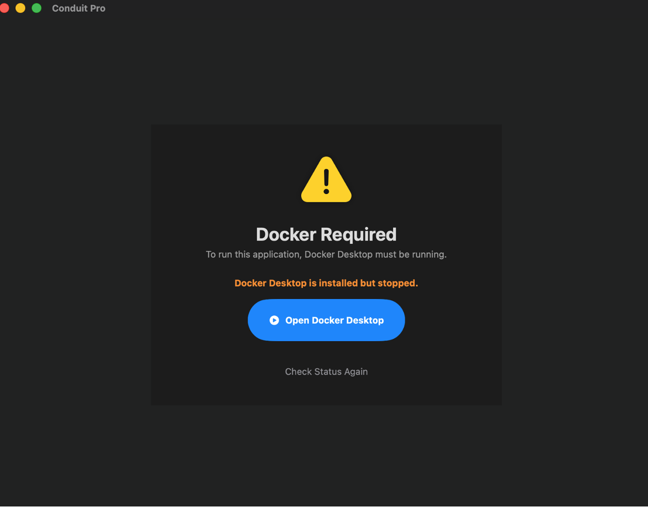
Task: Click the 'Docker Desktop must be running' description text
Action: [375, 254]
